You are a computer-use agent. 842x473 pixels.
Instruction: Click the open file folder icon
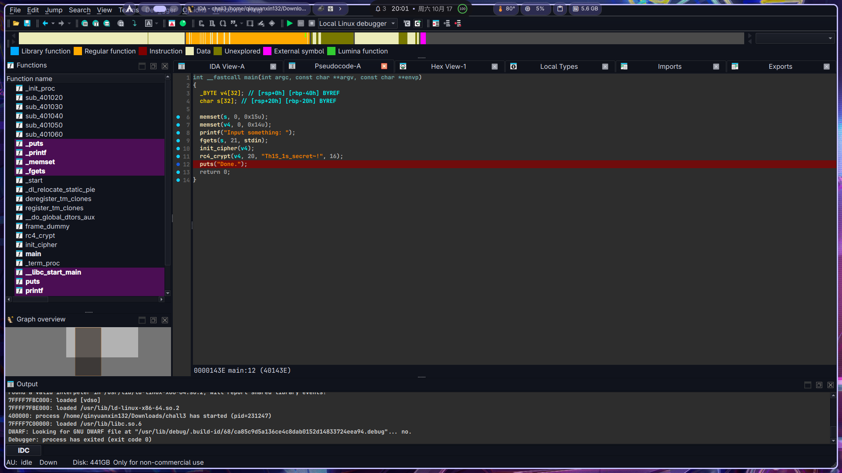point(16,24)
